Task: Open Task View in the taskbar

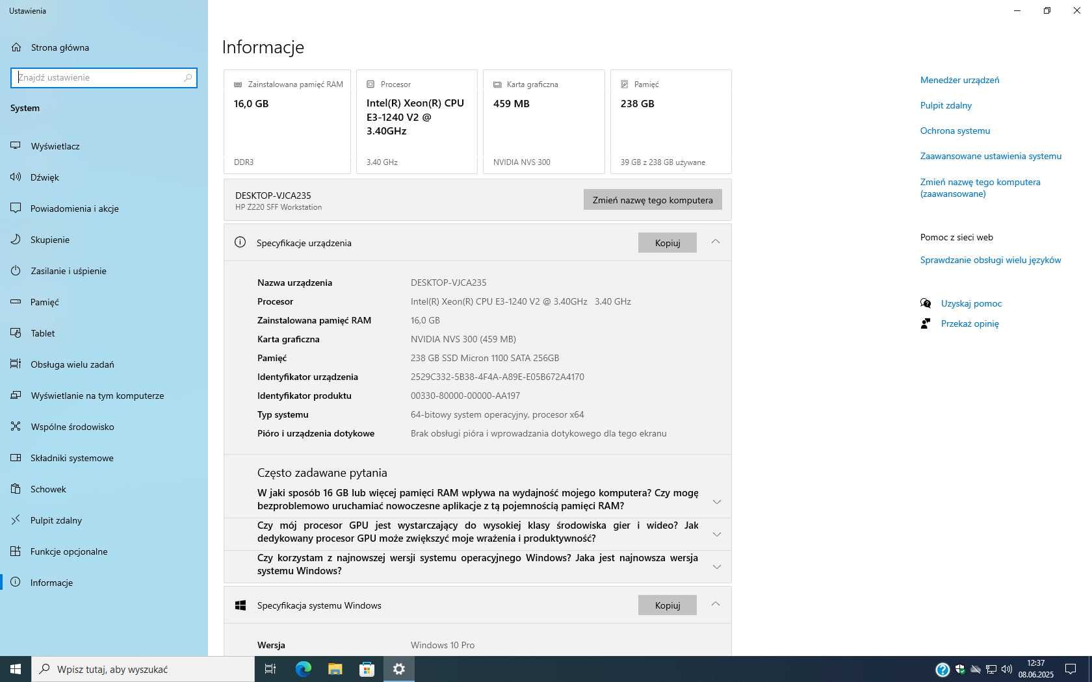Action: [270, 669]
